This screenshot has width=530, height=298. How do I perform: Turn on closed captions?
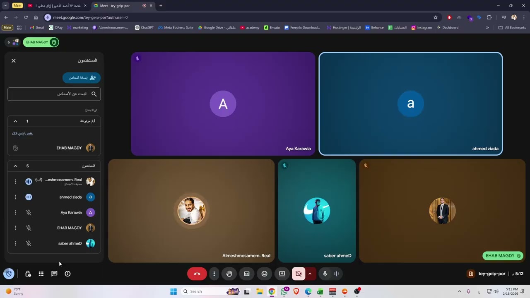click(247, 274)
